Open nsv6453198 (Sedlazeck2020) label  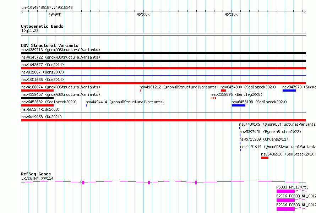click(259, 102)
